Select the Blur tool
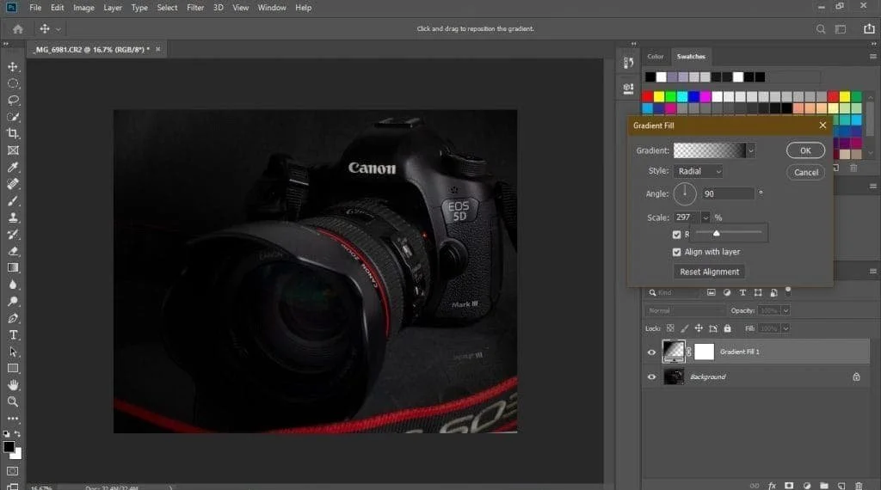The width and height of the screenshot is (881, 490). [13, 285]
